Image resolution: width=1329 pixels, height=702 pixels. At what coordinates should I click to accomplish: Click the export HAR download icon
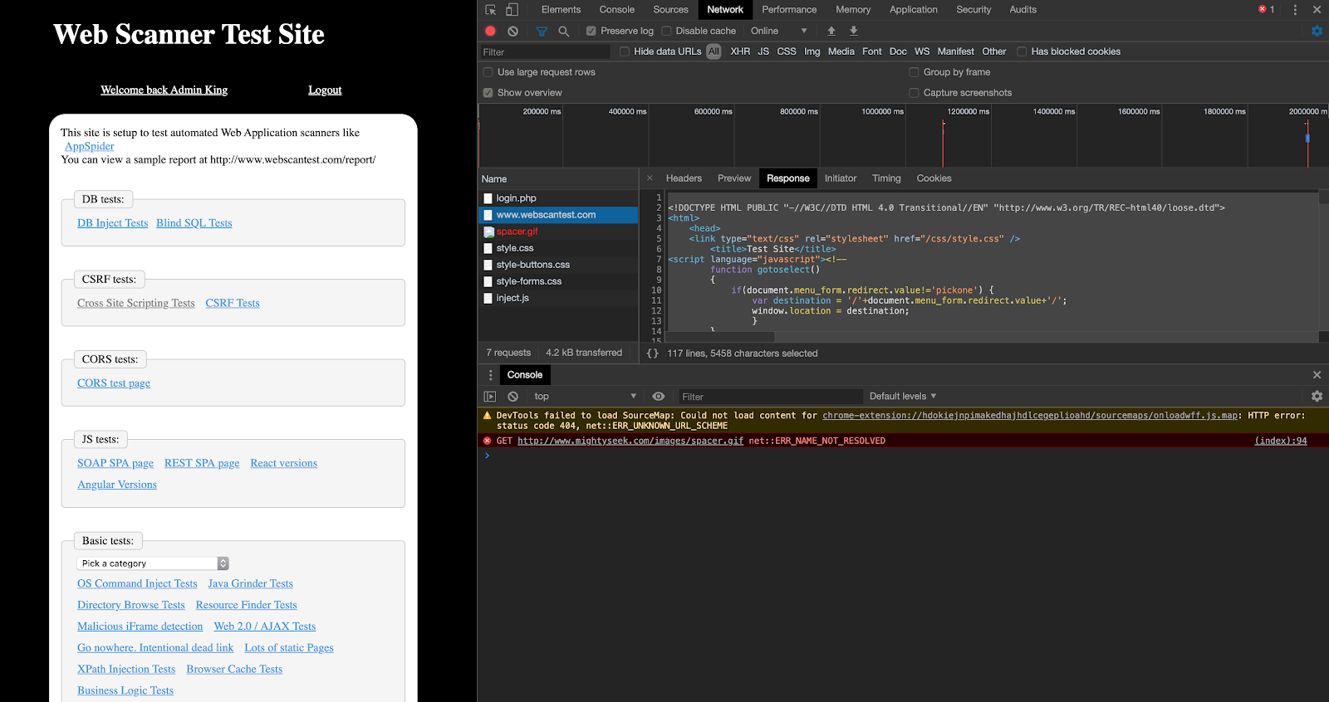click(853, 31)
